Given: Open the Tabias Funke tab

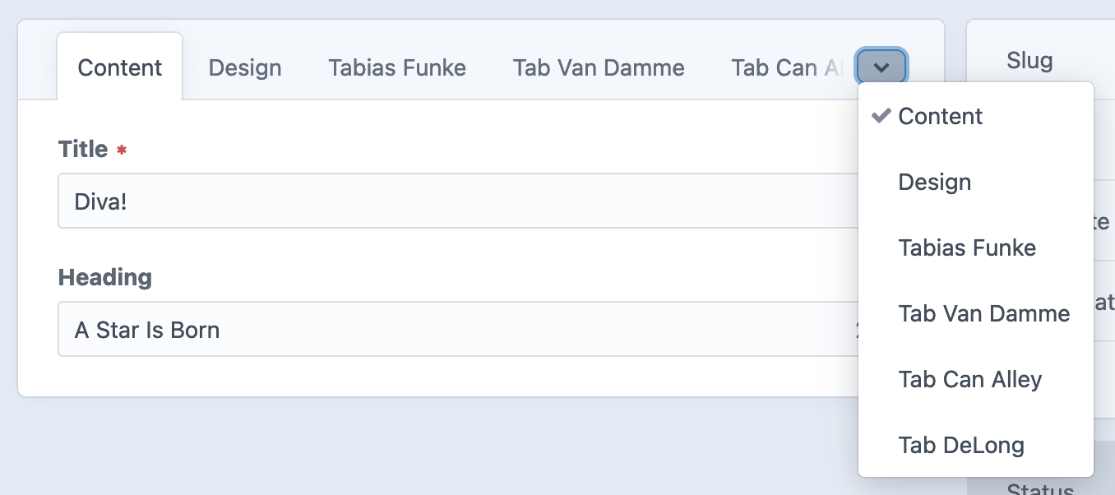Looking at the screenshot, I should pos(396,67).
